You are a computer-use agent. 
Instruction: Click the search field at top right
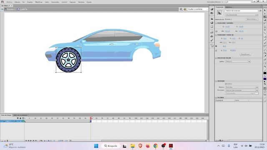[x=238, y=2]
